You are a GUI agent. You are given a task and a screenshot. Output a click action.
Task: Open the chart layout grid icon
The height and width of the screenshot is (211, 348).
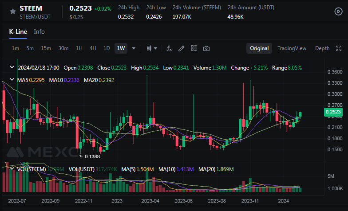[194, 48]
